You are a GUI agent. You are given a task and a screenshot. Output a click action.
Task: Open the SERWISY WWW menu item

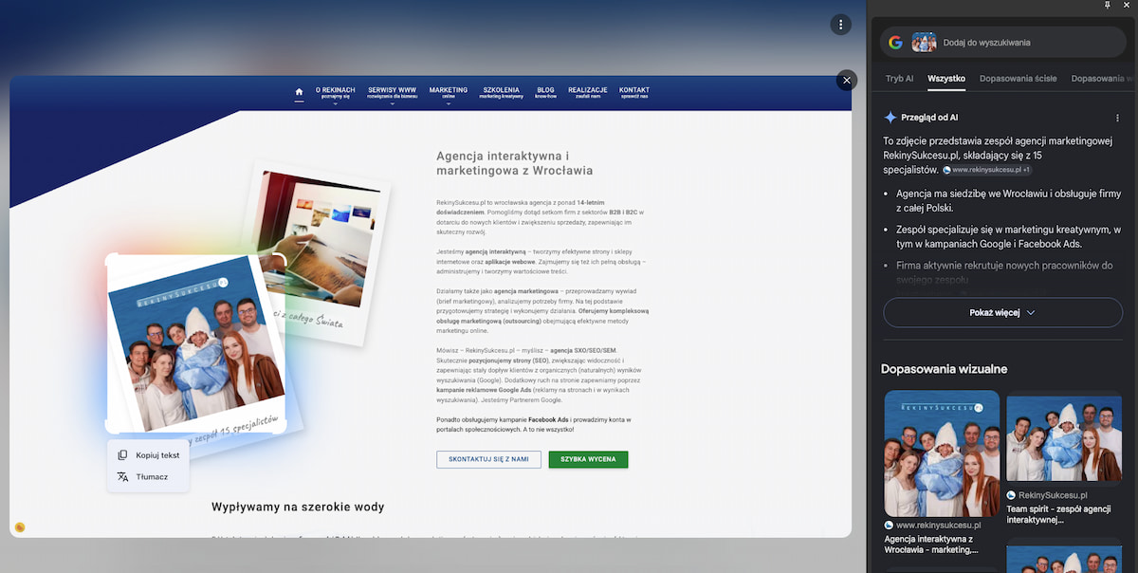[392, 92]
